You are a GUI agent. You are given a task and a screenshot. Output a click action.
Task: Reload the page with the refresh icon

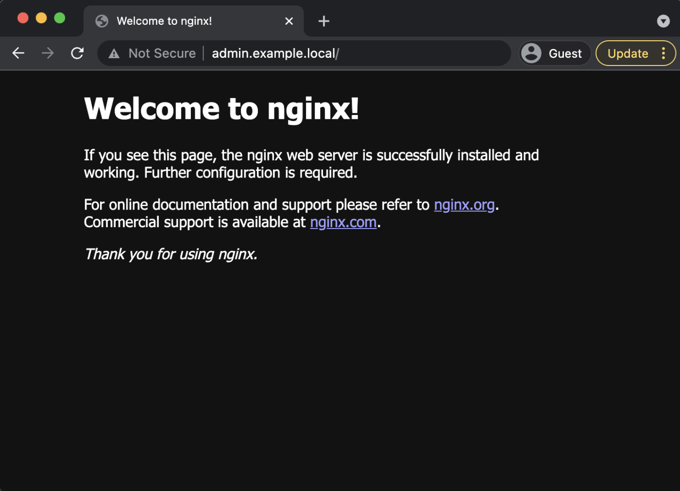tap(77, 53)
